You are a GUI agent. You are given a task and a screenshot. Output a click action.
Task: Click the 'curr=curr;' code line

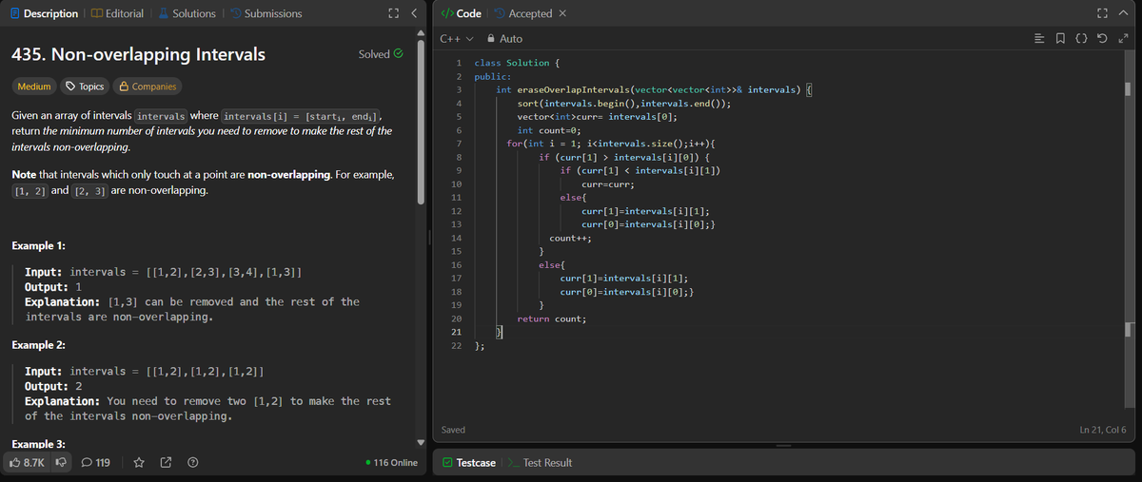(x=608, y=183)
